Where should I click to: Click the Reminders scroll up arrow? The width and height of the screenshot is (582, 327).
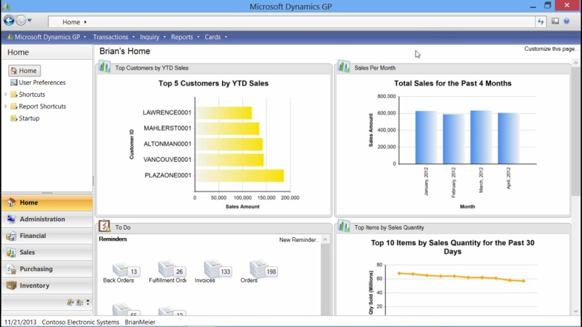[x=325, y=240]
